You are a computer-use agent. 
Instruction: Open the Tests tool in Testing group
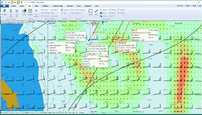point(24,12)
